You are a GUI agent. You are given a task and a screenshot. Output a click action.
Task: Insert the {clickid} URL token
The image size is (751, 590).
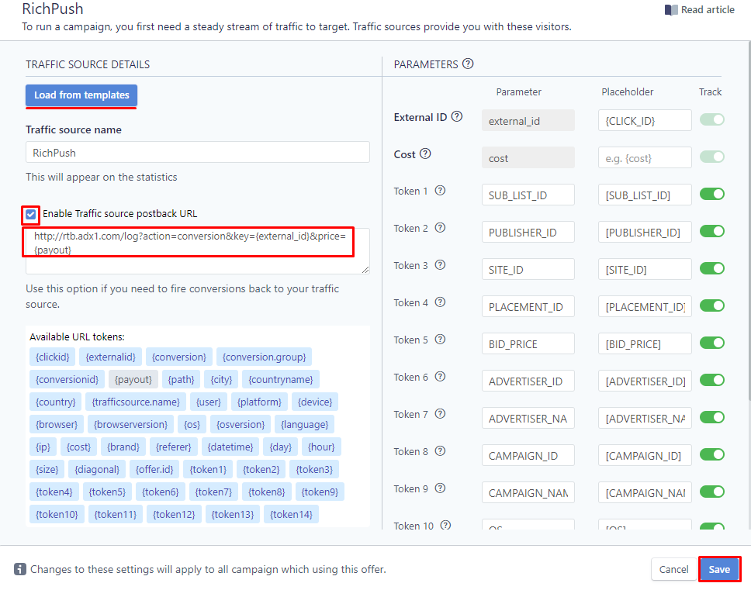point(53,357)
